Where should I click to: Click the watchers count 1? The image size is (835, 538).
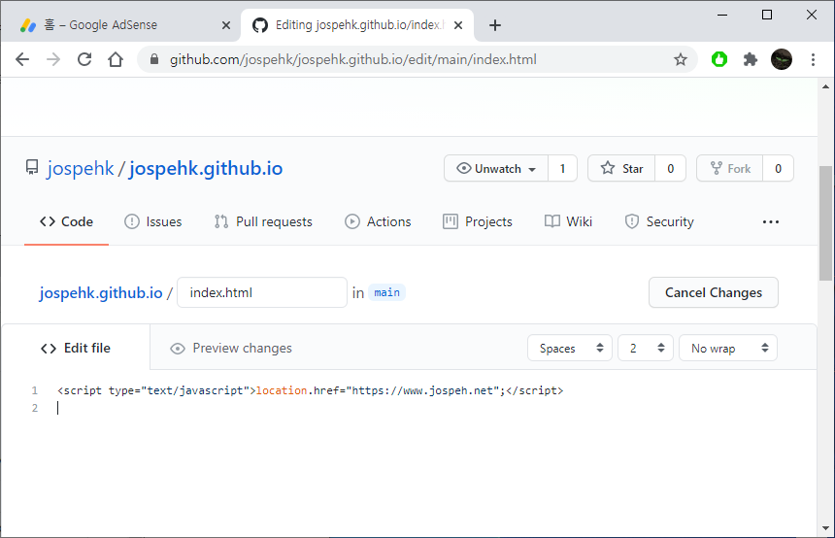[x=562, y=168]
